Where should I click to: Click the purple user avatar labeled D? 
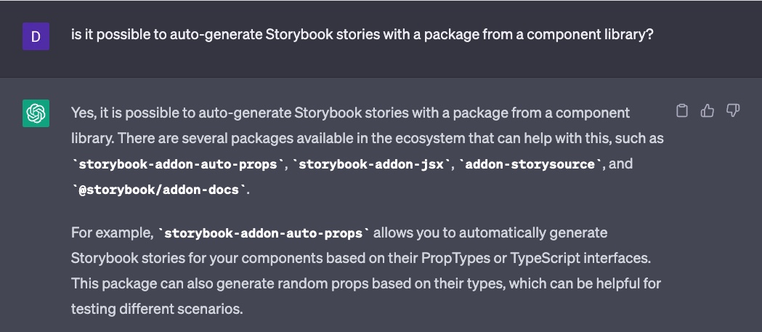36,36
